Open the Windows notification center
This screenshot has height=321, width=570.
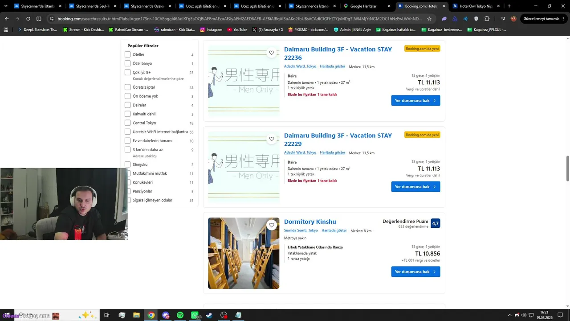[560, 315]
